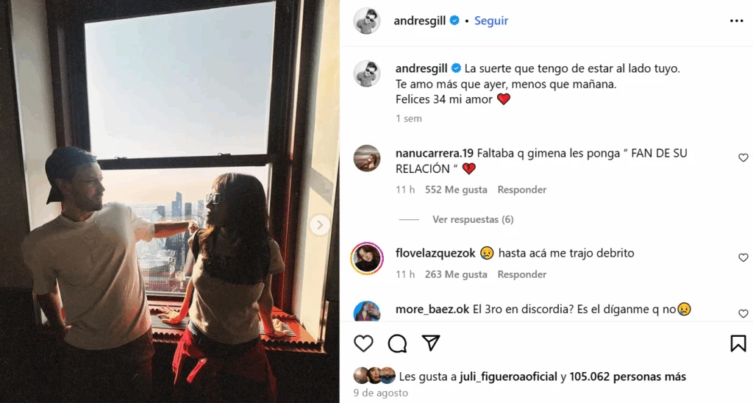Expand Ver respuestas (6) replies
Image resolution: width=753 pixels, height=403 pixels.
pos(473,219)
